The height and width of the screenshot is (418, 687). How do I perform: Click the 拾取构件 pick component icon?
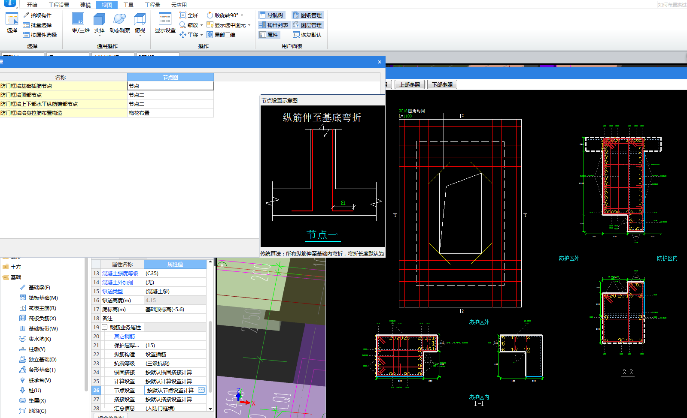(x=26, y=15)
